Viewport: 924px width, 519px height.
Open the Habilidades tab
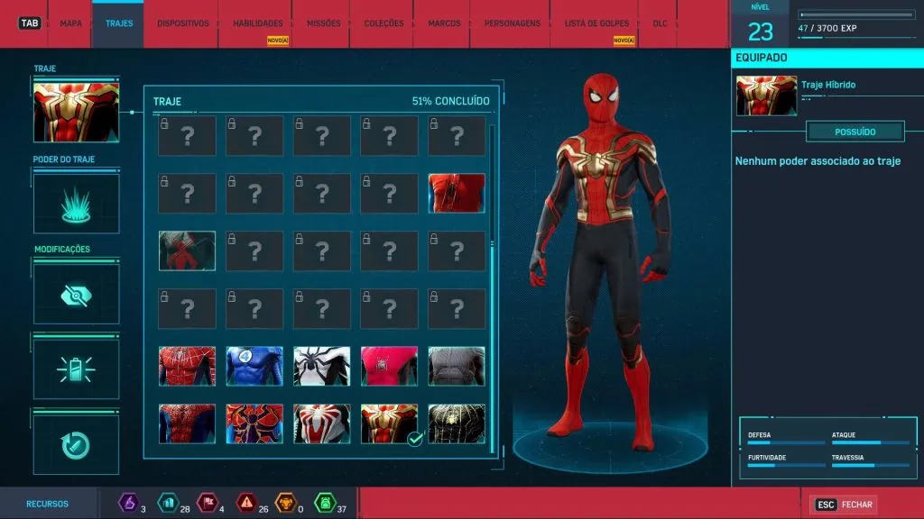click(257, 23)
